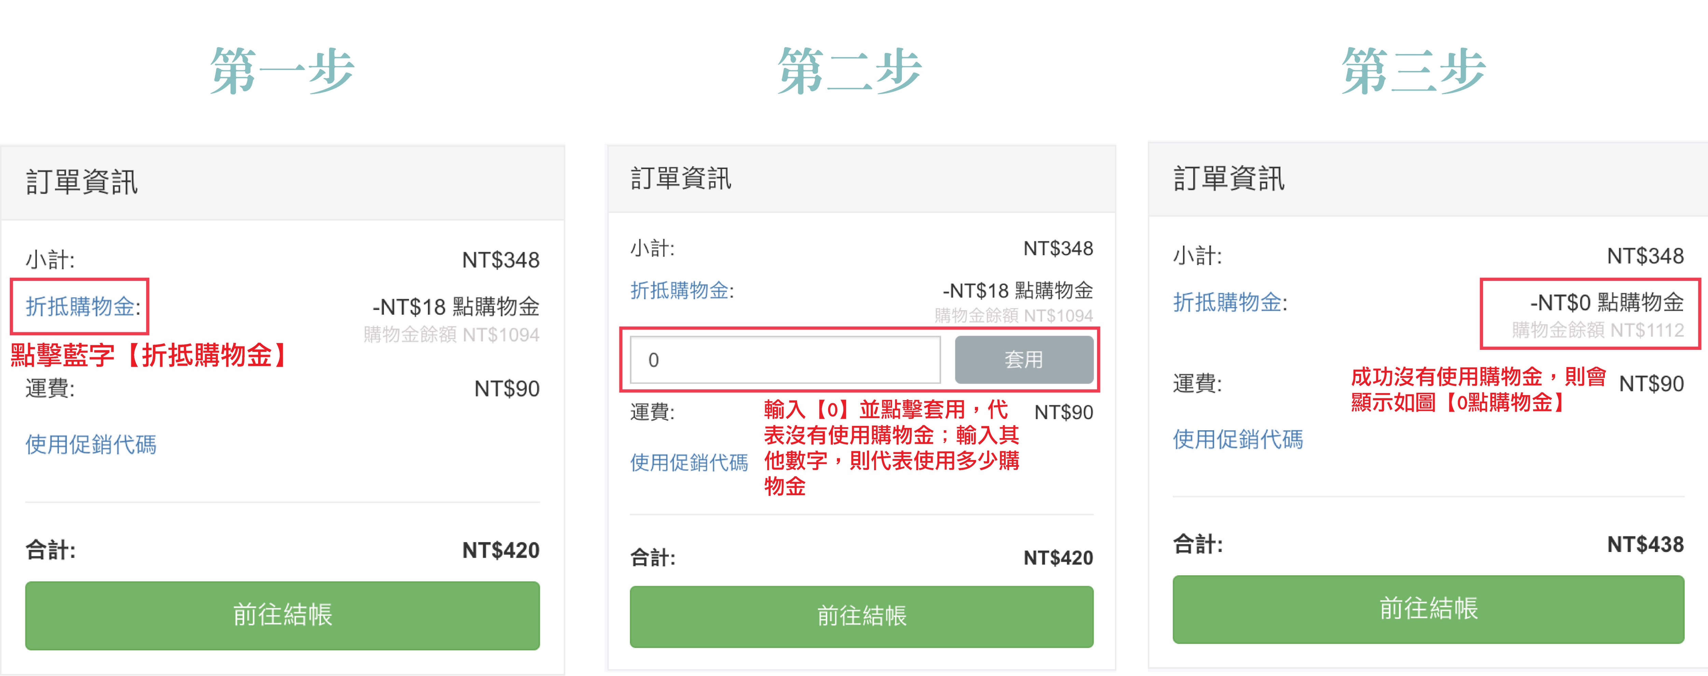Open 使用促銷代碼 in the second step panel

[688, 462]
